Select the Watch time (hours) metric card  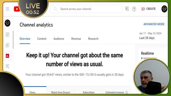point(61,90)
